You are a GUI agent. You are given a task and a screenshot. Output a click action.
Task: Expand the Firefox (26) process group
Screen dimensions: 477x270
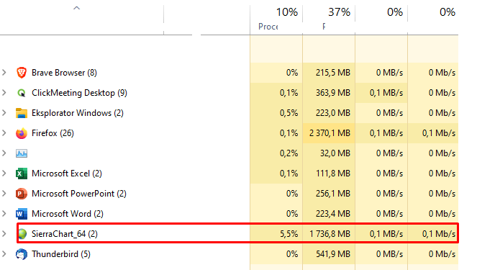tap(4, 133)
